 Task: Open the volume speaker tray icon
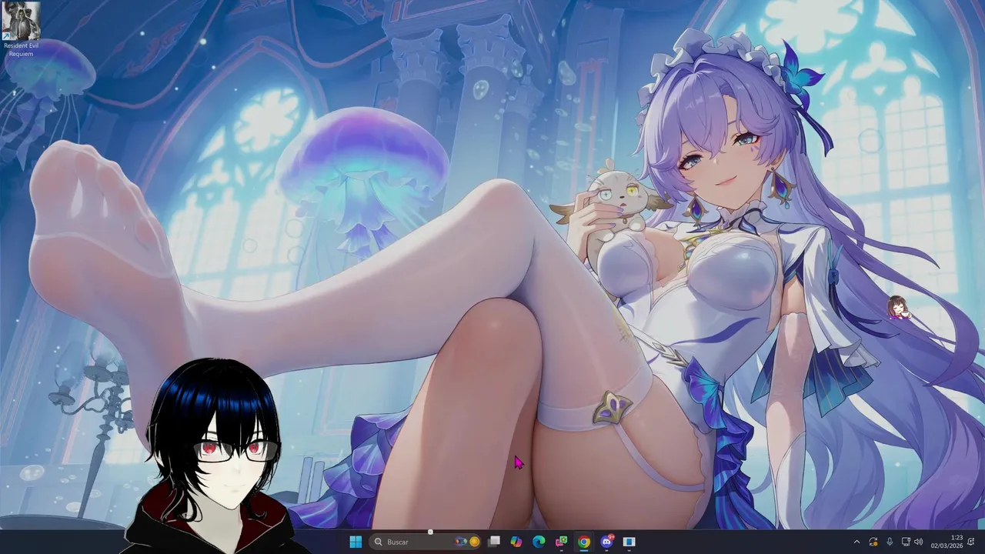918,542
